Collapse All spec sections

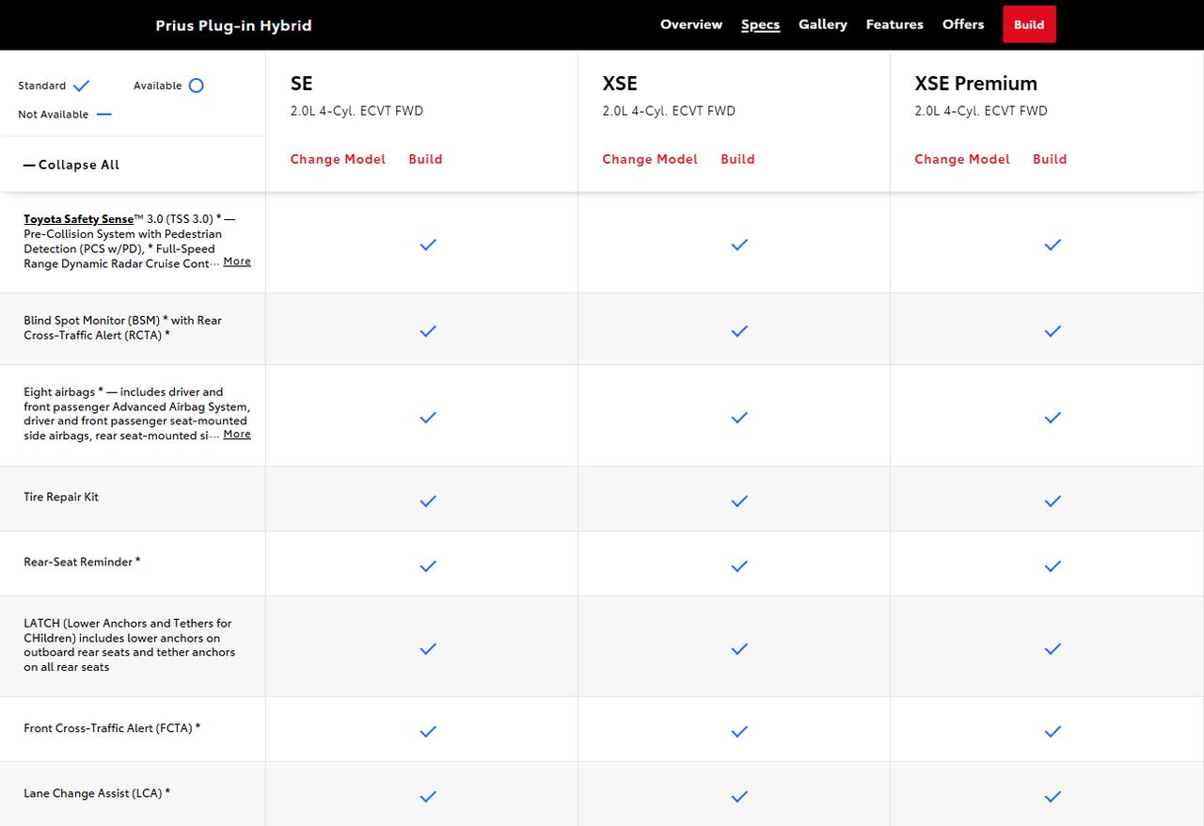(71, 165)
